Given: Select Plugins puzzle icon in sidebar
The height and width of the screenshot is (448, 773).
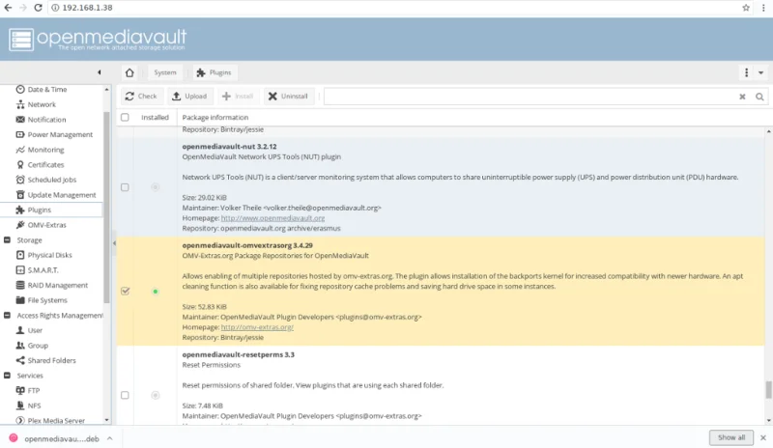Looking at the screenshot, I should pyautogui.click(x=20, y=210).
